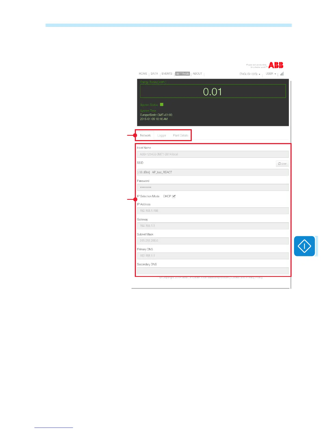Viewport: 332px width, 430px height.
Task: Click the Host Name input field
Action: 213,154
